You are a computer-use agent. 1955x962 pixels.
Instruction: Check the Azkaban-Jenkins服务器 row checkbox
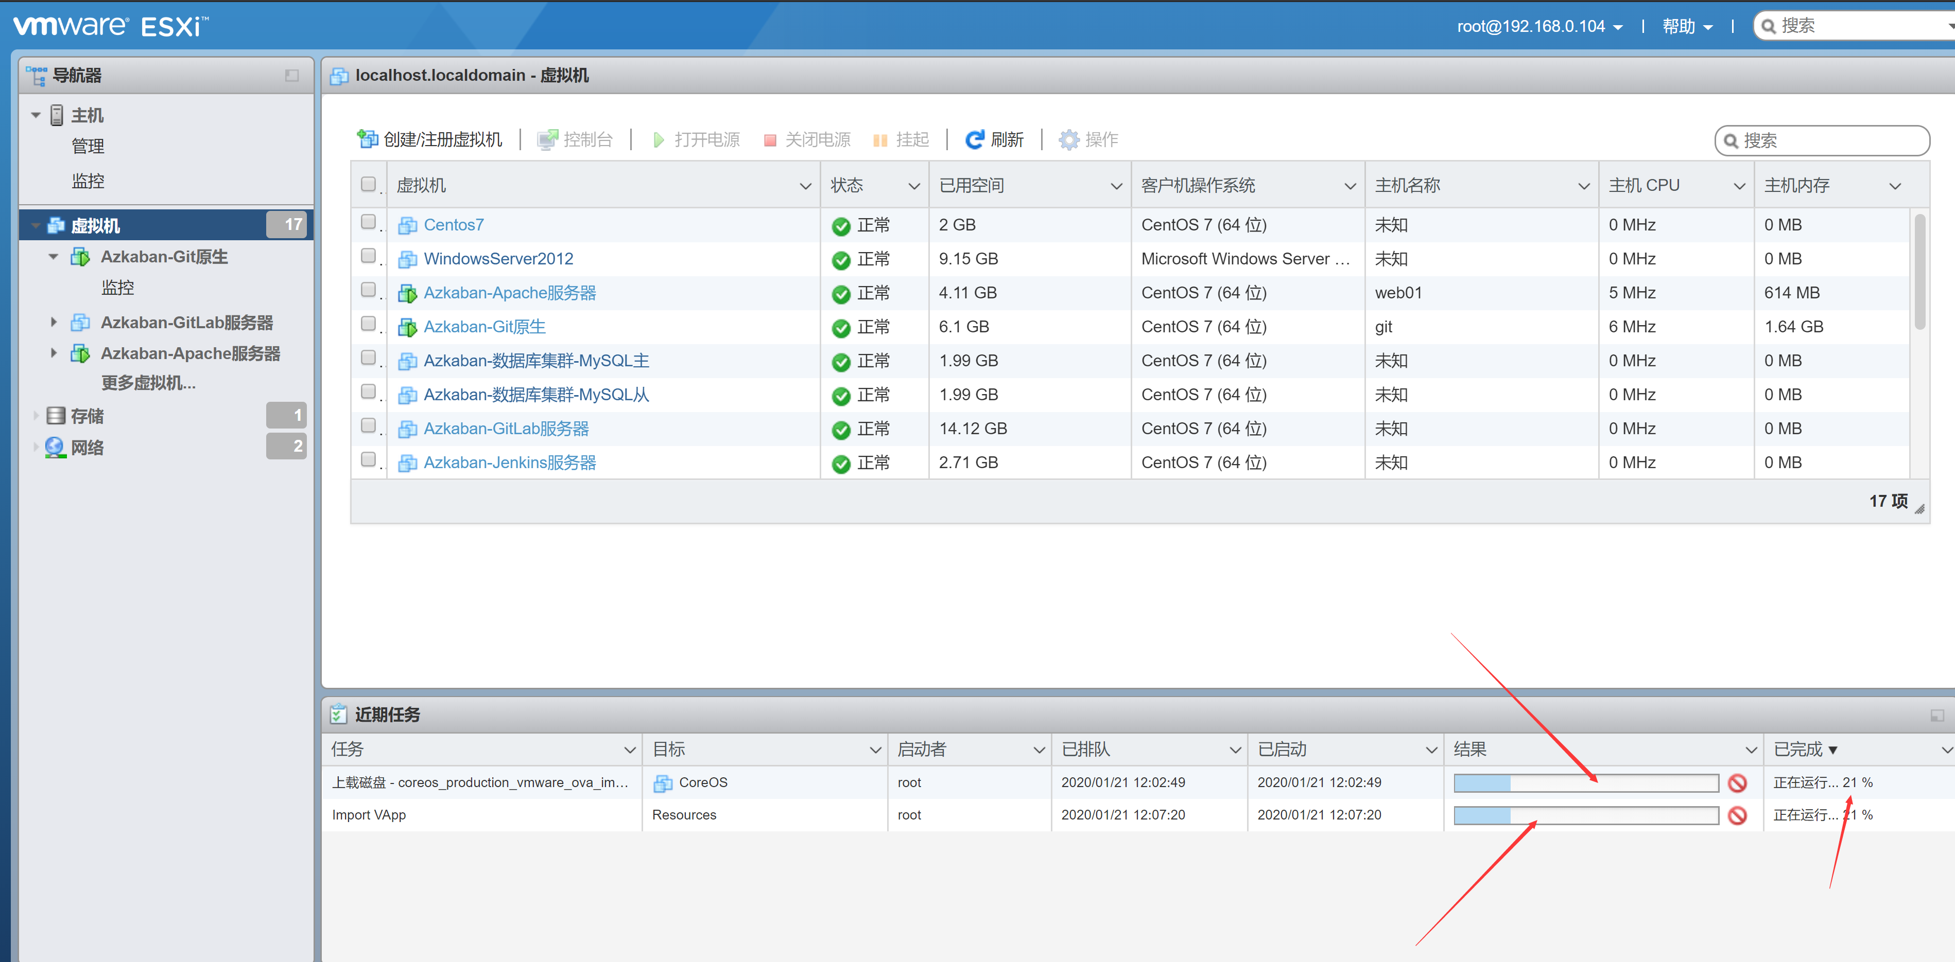click(x=369, y=459)
